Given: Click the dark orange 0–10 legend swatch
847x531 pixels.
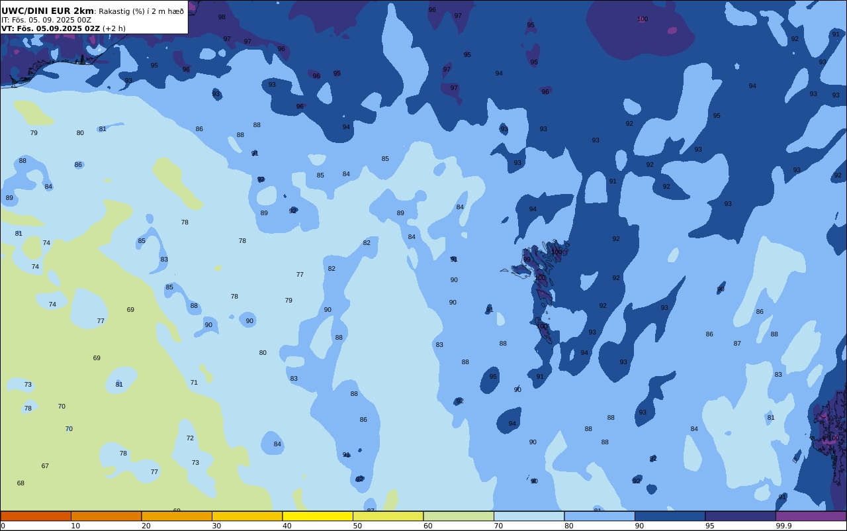Looking at the screenshot, I should tap(36, 516).
